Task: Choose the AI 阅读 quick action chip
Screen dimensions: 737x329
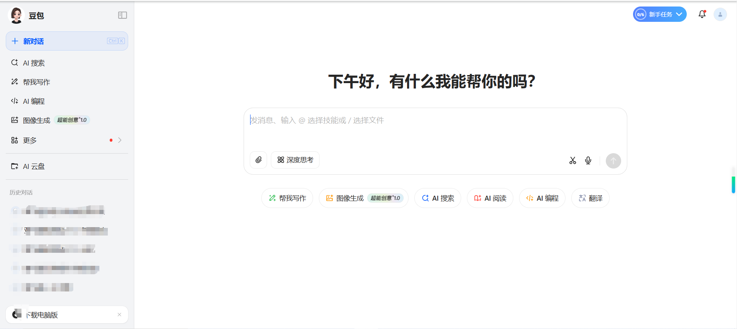Action: tap(490, 198)
